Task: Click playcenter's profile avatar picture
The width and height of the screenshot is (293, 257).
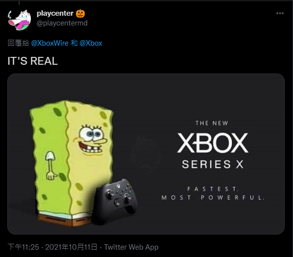Action: [19, 20]
